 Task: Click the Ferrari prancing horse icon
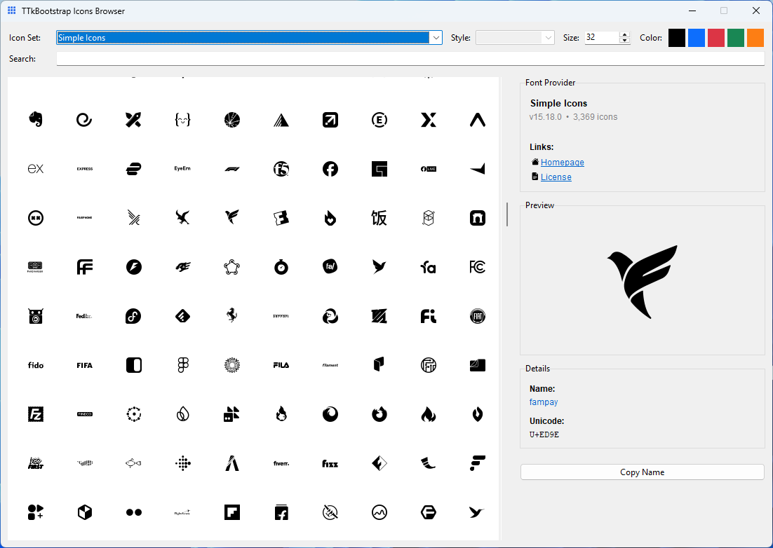(x=231, y=315)
